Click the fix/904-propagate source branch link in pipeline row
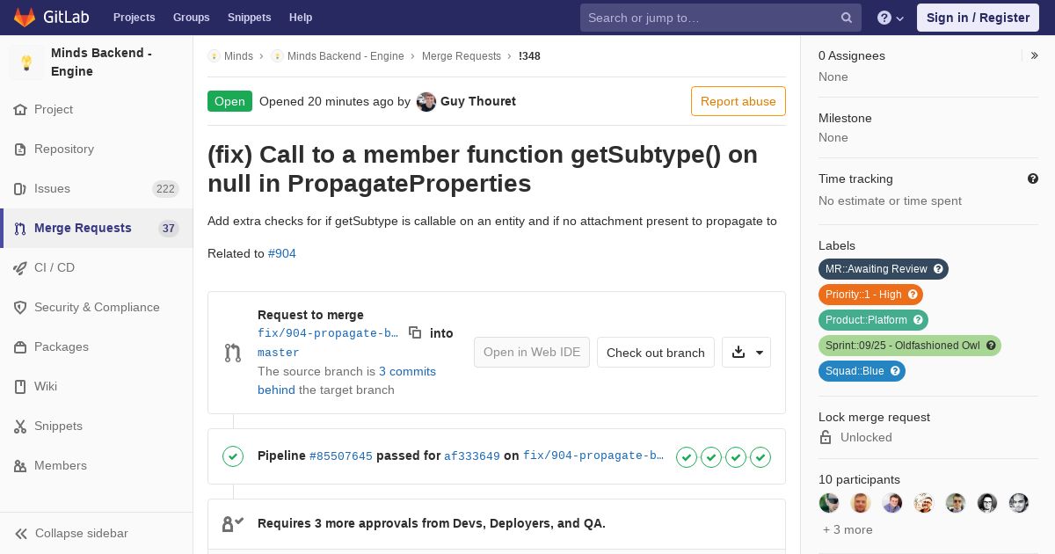Viewport: 1055px width, 554px height. tap(593, 456)
